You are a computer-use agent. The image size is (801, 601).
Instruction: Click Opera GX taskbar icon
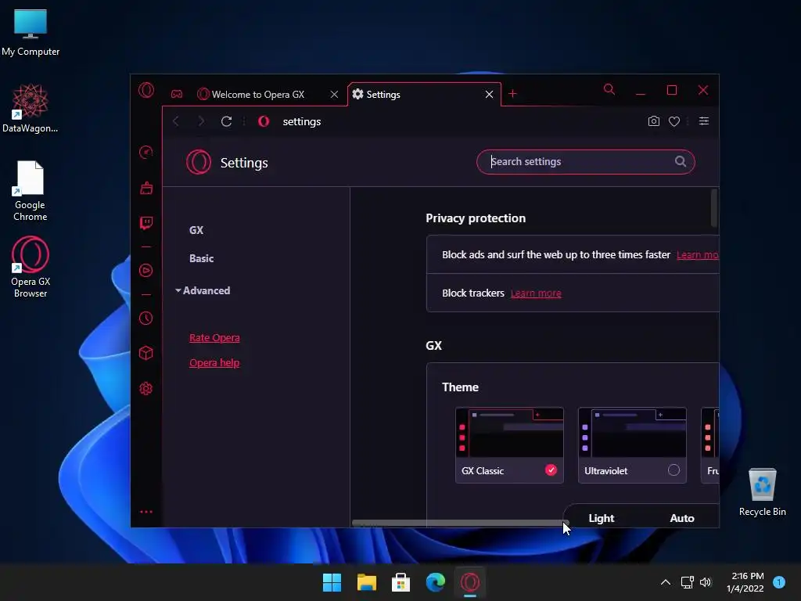pos(470,582)
